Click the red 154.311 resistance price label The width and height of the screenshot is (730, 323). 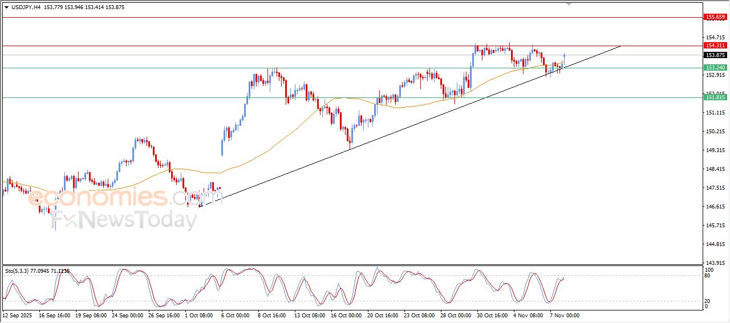(715, 46)
